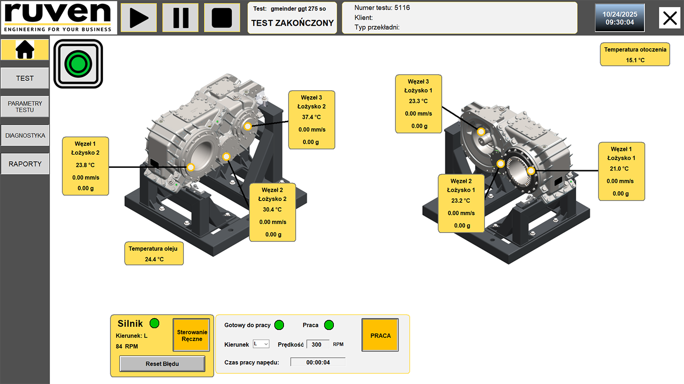Expand the Kierunek direction dropdown
684x384 pixels.
point(261,344)
